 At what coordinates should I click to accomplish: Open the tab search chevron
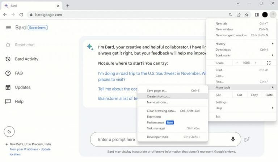tap(238, 3)
